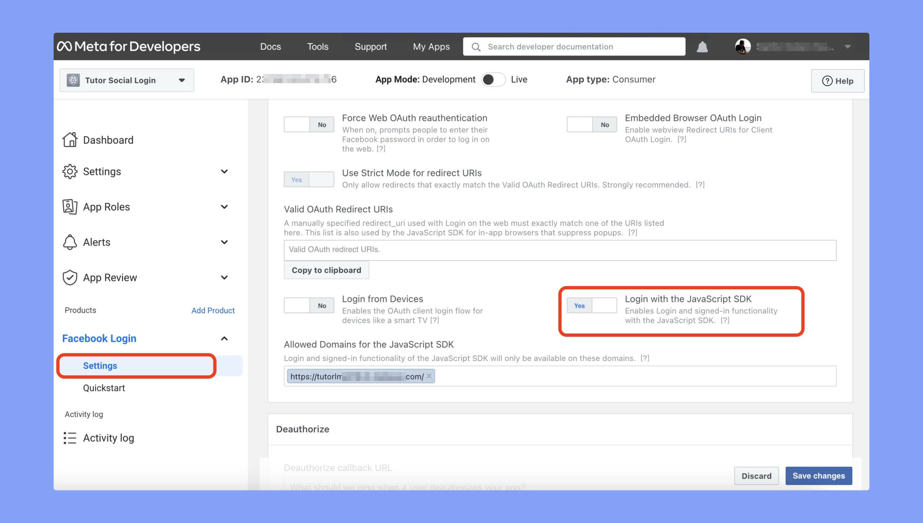The image size is (923, 523).
Task: Toggle Force Web OAuth reauthentication
Action: [309, 124]
